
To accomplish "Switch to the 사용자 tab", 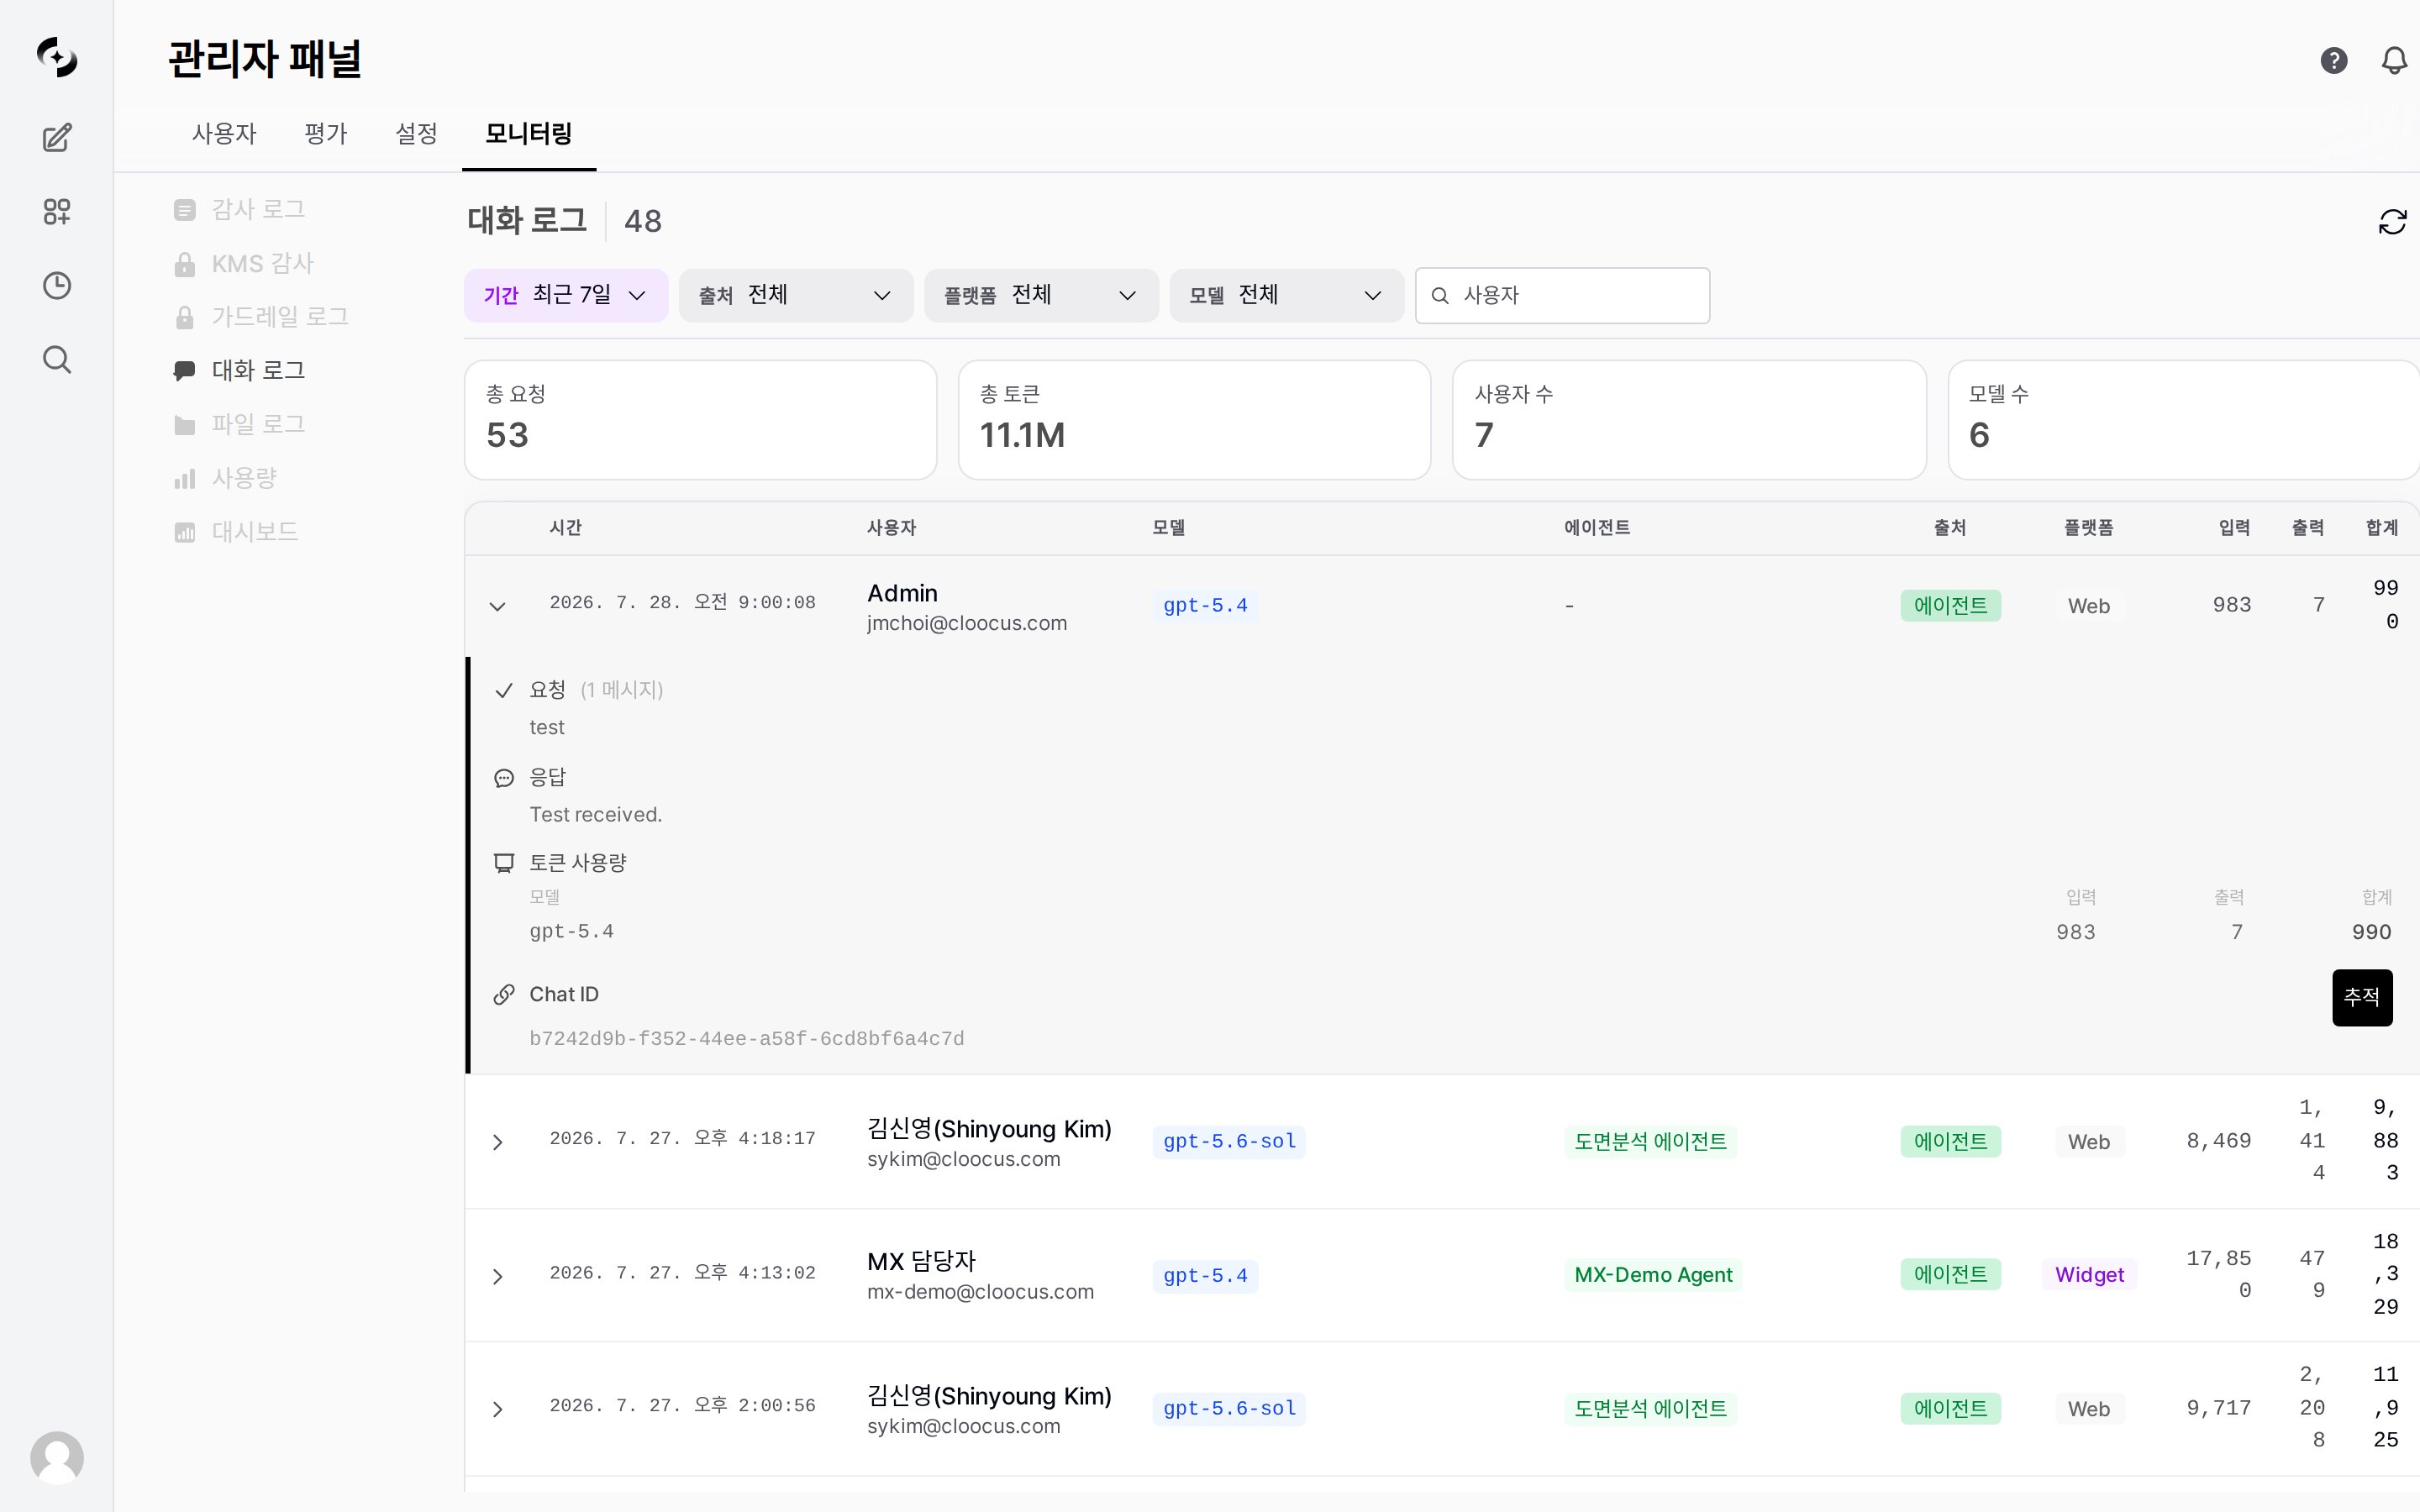I will [224, 133].
